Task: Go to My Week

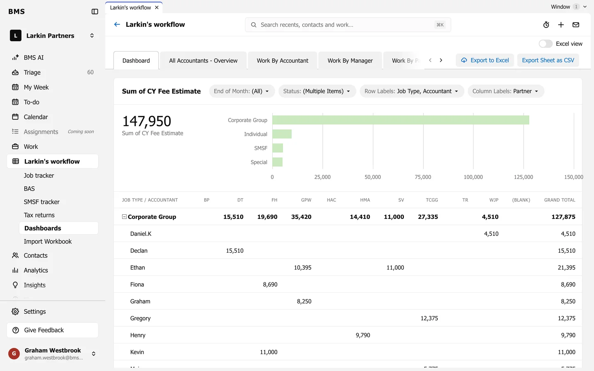Action: pos(52,87)
